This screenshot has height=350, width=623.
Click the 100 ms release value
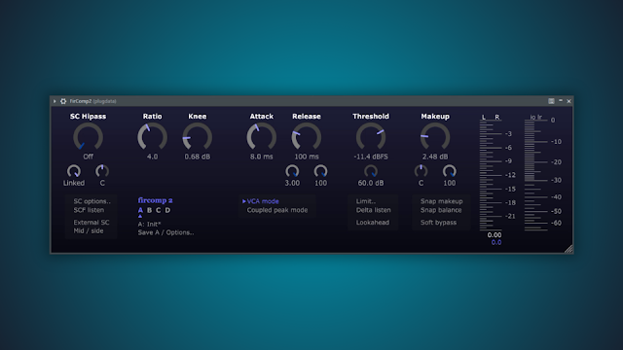[x=307, y=157]
